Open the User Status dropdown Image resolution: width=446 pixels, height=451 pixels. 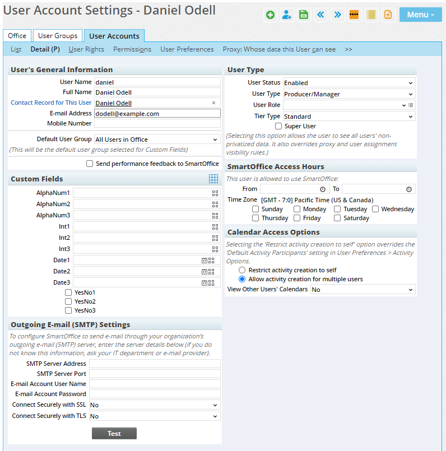pos(349,83)
